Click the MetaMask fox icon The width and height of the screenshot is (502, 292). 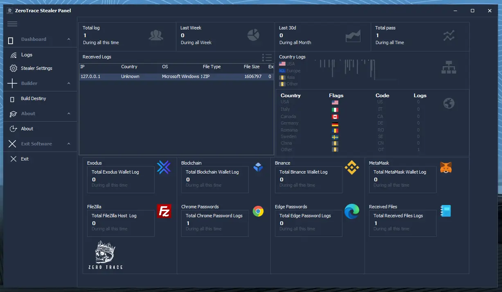tap(446, 167)
